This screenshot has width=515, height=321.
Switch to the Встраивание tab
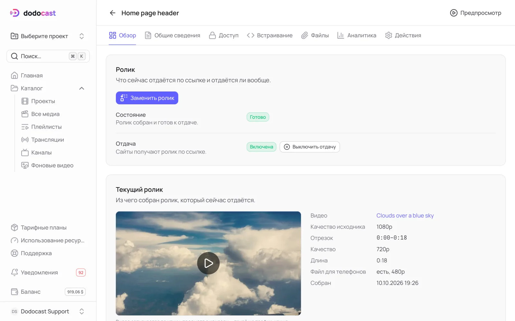(270, 35)
